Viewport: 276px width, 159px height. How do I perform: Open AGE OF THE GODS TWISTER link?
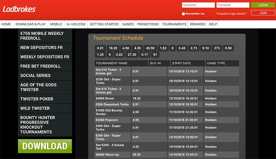45,87
